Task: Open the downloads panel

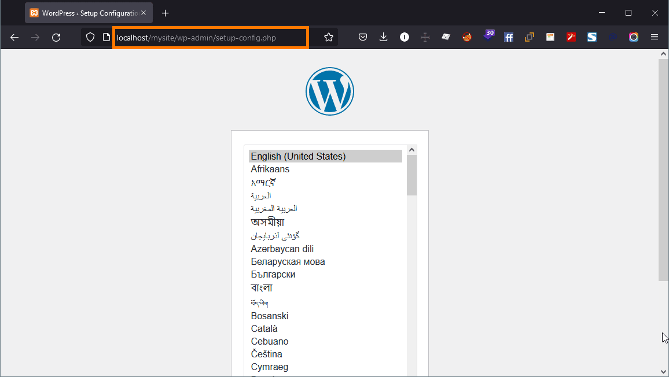Action: (x=383, y=38)
